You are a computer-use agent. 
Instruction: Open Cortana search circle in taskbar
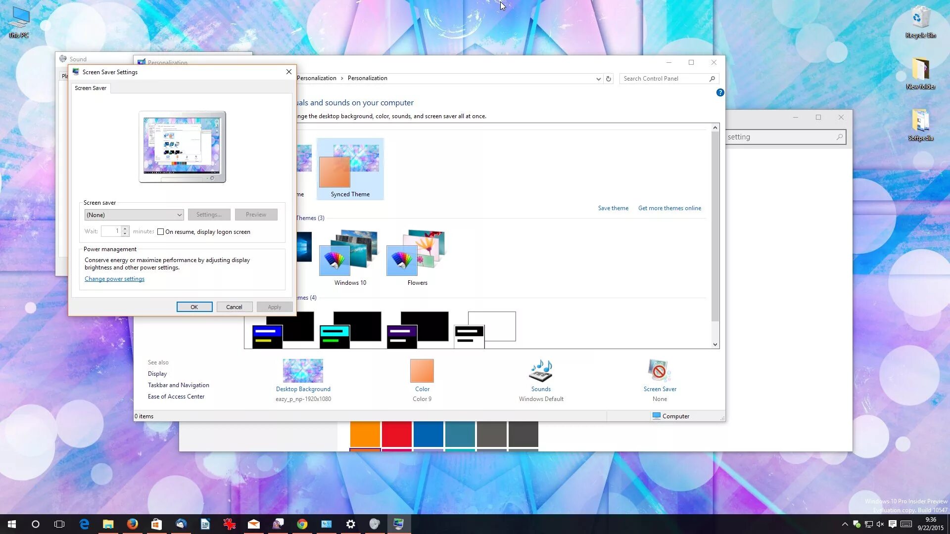36,524
